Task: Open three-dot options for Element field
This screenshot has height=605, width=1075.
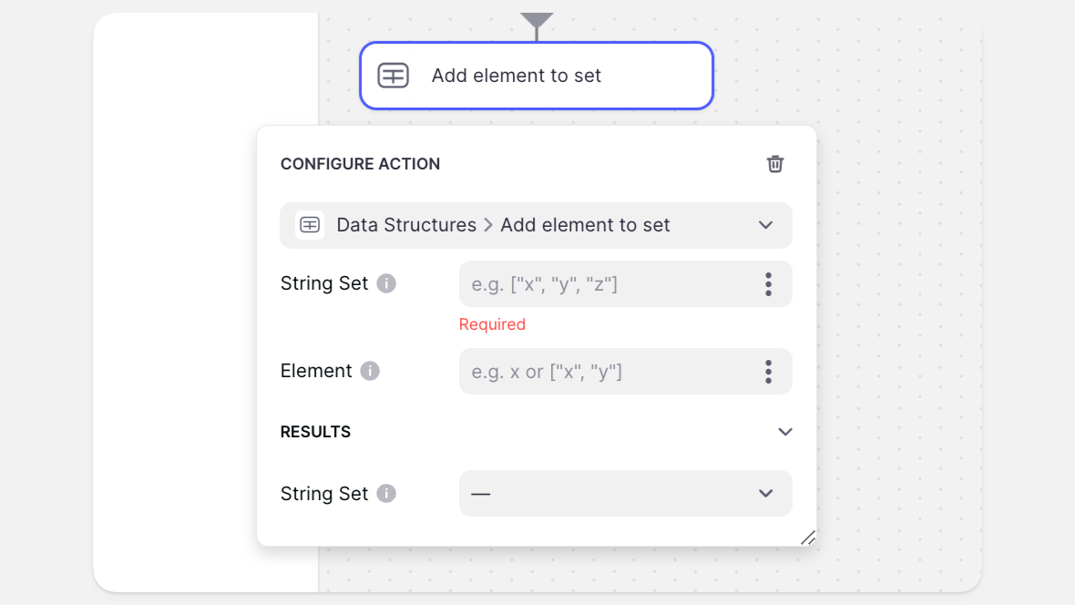Action: (768, 372)
